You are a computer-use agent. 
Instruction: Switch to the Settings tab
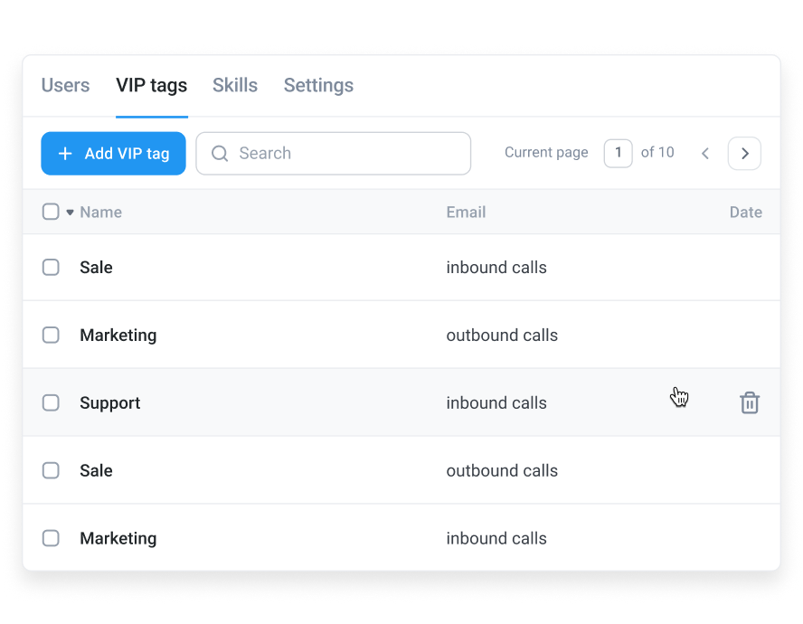(318, 85)
